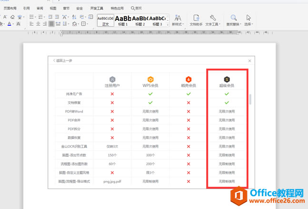This screenshot has width=308, height=209.
Task: Toggle left text alignment
Action: [31, 24]
